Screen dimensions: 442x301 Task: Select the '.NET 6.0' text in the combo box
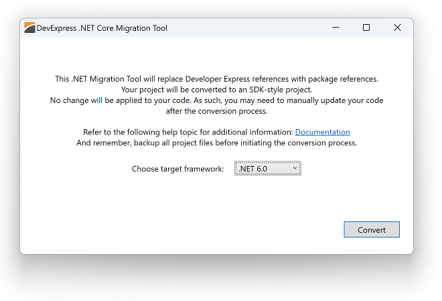click(x=253, y=169)
